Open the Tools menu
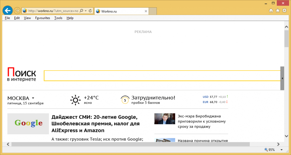Image resolution: width=291 pixels, height=155 pixels. click(x=58, y=18)
